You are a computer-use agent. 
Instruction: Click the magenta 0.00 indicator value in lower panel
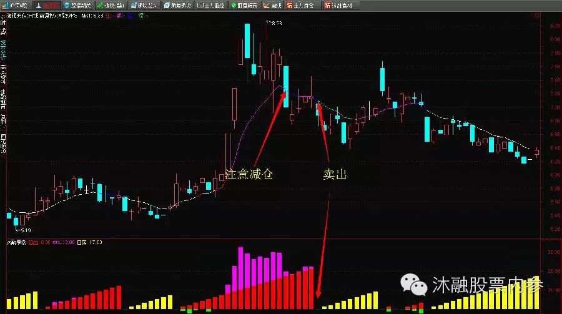tap(64, 242)
